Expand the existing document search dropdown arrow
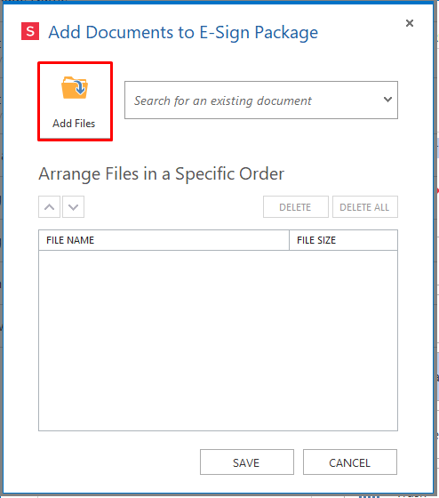439x498 pixels. coord(387,100)
